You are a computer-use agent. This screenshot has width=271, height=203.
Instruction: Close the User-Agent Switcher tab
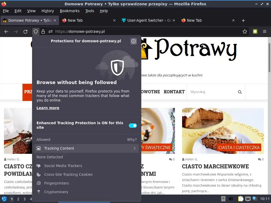point(174,20)
